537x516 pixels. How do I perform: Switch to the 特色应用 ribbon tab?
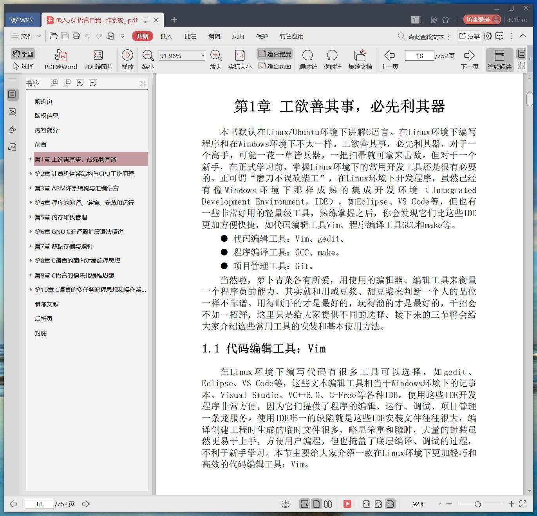(291, 36)
